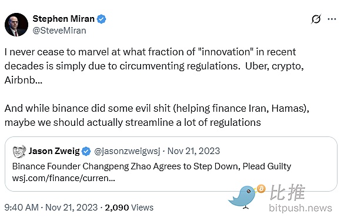Open the @jasonzweigwsj handle
This screenshot has height=224, width=344.
(127, 151)
